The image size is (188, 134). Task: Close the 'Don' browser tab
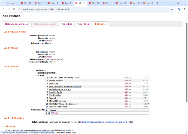tap(30, 3)
